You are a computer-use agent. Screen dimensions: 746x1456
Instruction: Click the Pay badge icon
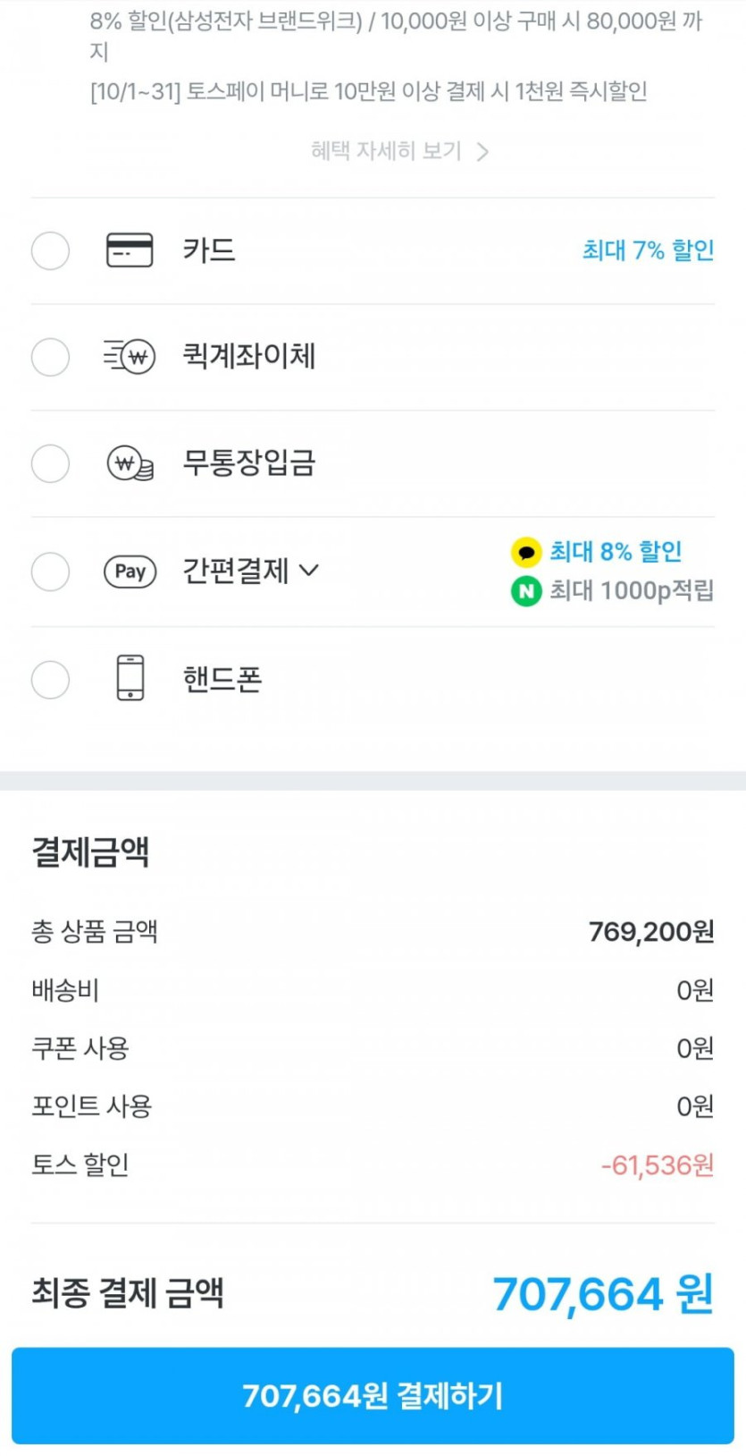point(130,571)
